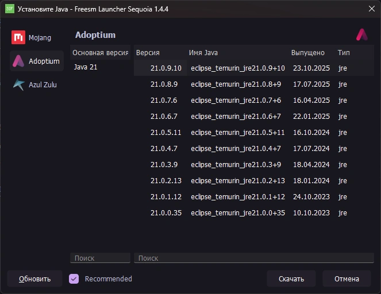
Task: Click eclipse_temurin_jre21.0.3+9 name cell
Action: tap(236, 164)
